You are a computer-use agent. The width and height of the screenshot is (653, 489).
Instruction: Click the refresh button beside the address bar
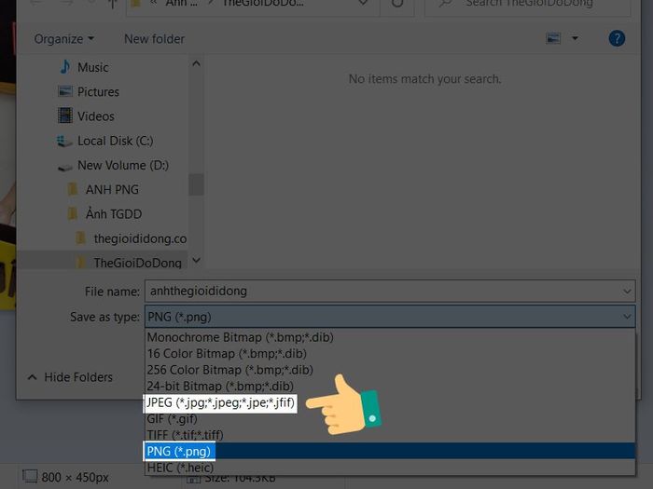[x=397, y=4]
